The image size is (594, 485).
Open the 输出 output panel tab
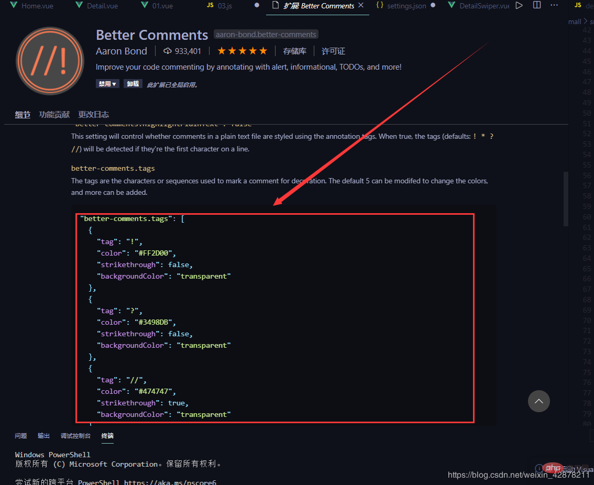point(43,436)
